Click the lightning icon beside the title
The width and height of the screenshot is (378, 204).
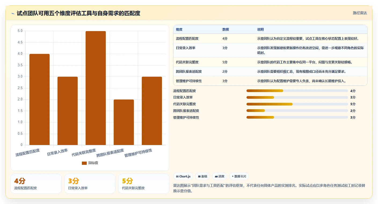pos(13,13)
